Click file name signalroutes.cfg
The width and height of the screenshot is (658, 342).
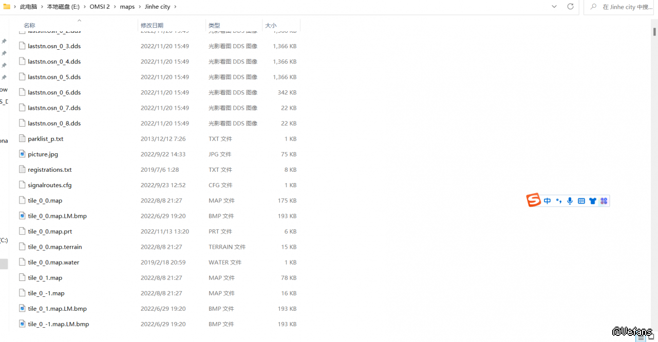click(50, 185)
